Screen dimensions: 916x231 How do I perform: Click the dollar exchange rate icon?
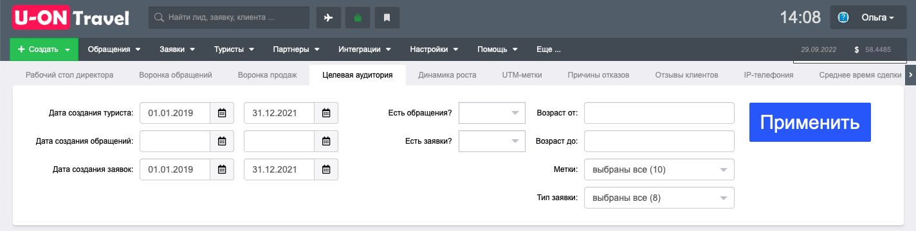tap(857, 49)
